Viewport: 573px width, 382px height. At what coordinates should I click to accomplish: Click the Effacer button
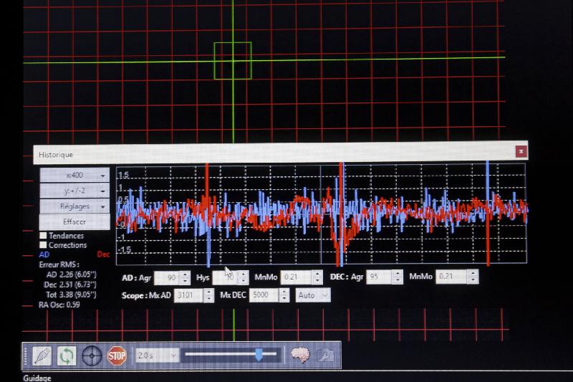coord(74,222)
